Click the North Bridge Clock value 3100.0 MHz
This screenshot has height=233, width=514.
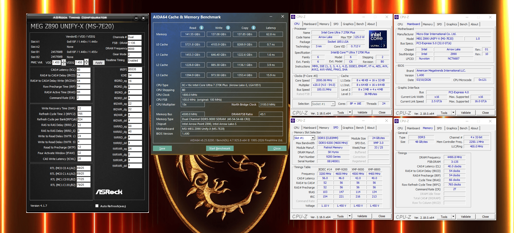tap(271, 104)
